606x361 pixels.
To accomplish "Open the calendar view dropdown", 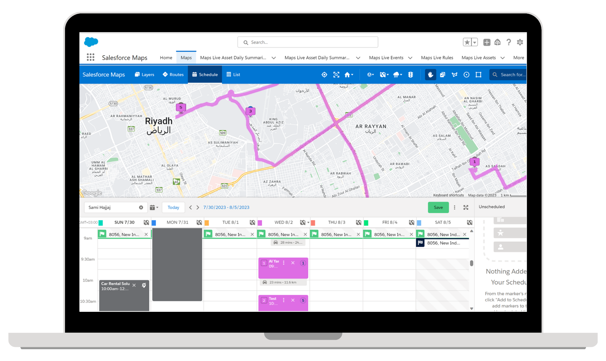I will [154, 208].
